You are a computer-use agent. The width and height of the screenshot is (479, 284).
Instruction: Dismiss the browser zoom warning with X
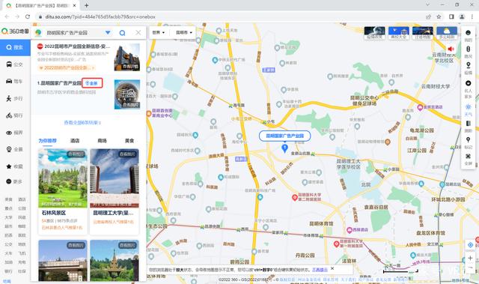pos(332,268)
